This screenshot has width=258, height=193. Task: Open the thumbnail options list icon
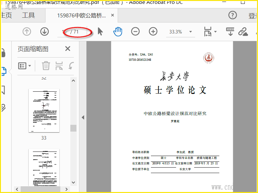[22, 66]
